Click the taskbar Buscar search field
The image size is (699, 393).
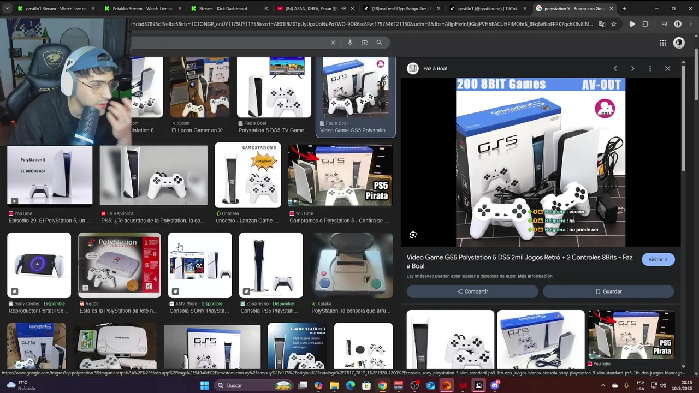(x=255, y=385)
